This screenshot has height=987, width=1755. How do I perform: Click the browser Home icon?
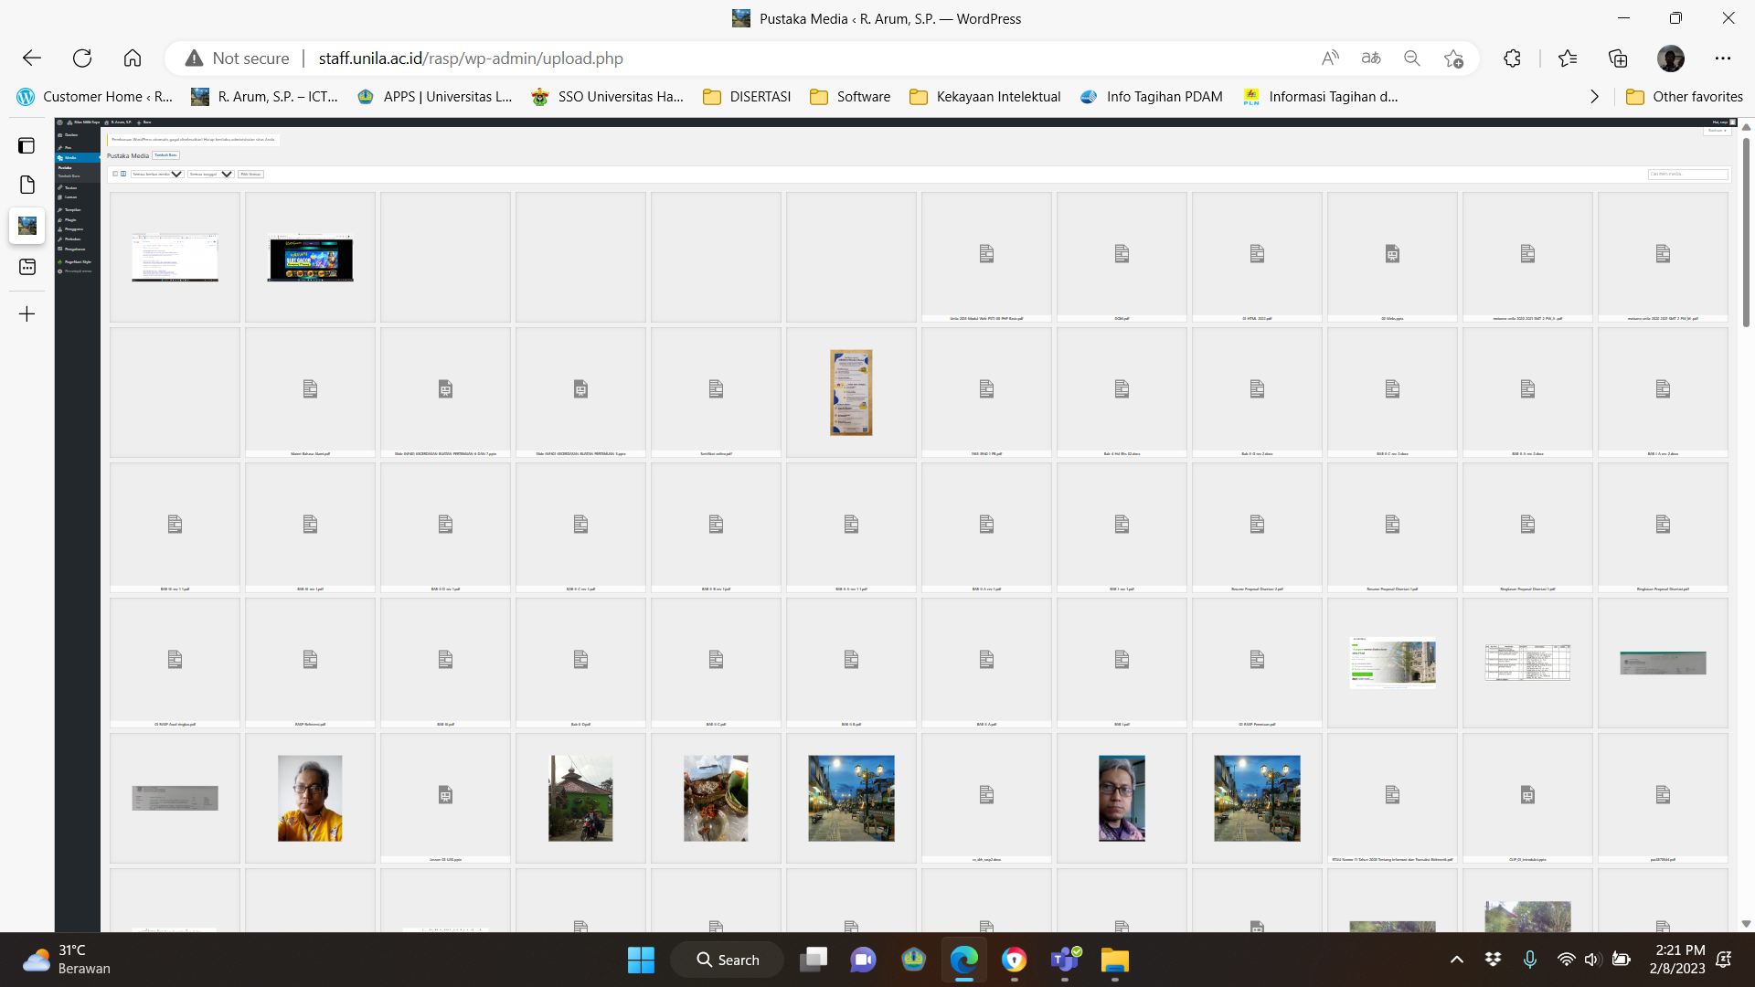click(x=133, y=58)
